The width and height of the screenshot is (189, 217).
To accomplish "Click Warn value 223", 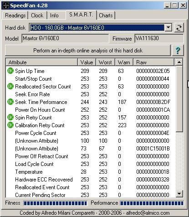I will pos(122,125).
